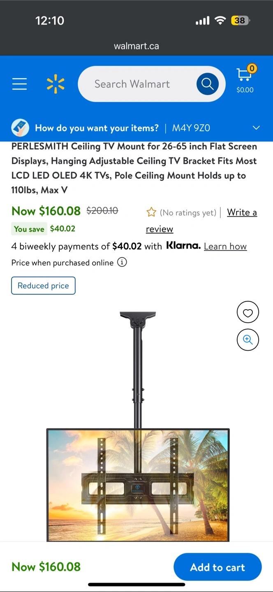Viewport: 273px width, 592px height.
Task: Click the Klarna 'Learn how' link
Action: (225, 246)
